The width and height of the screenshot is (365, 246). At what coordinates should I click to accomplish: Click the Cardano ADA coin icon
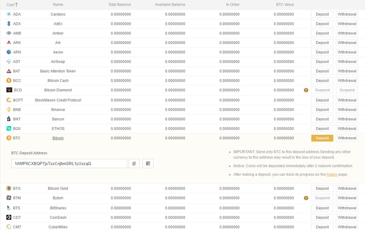(9, 14)
